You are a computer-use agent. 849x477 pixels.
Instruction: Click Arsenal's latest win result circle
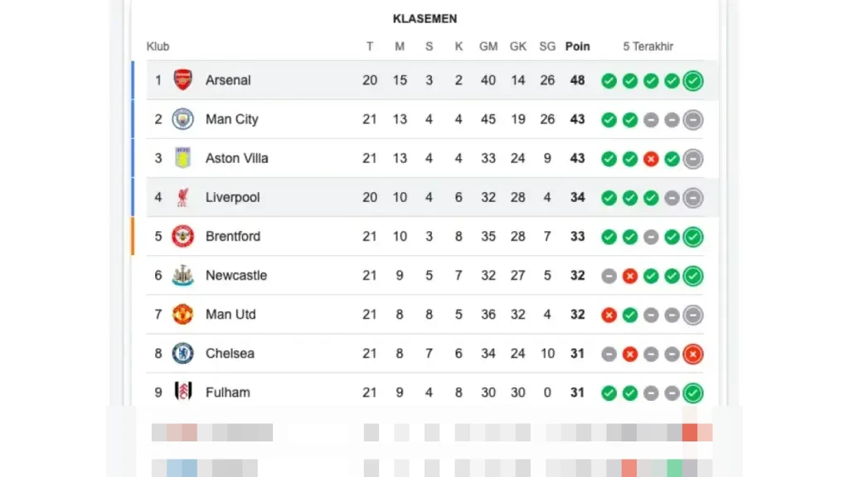(693, 80)
